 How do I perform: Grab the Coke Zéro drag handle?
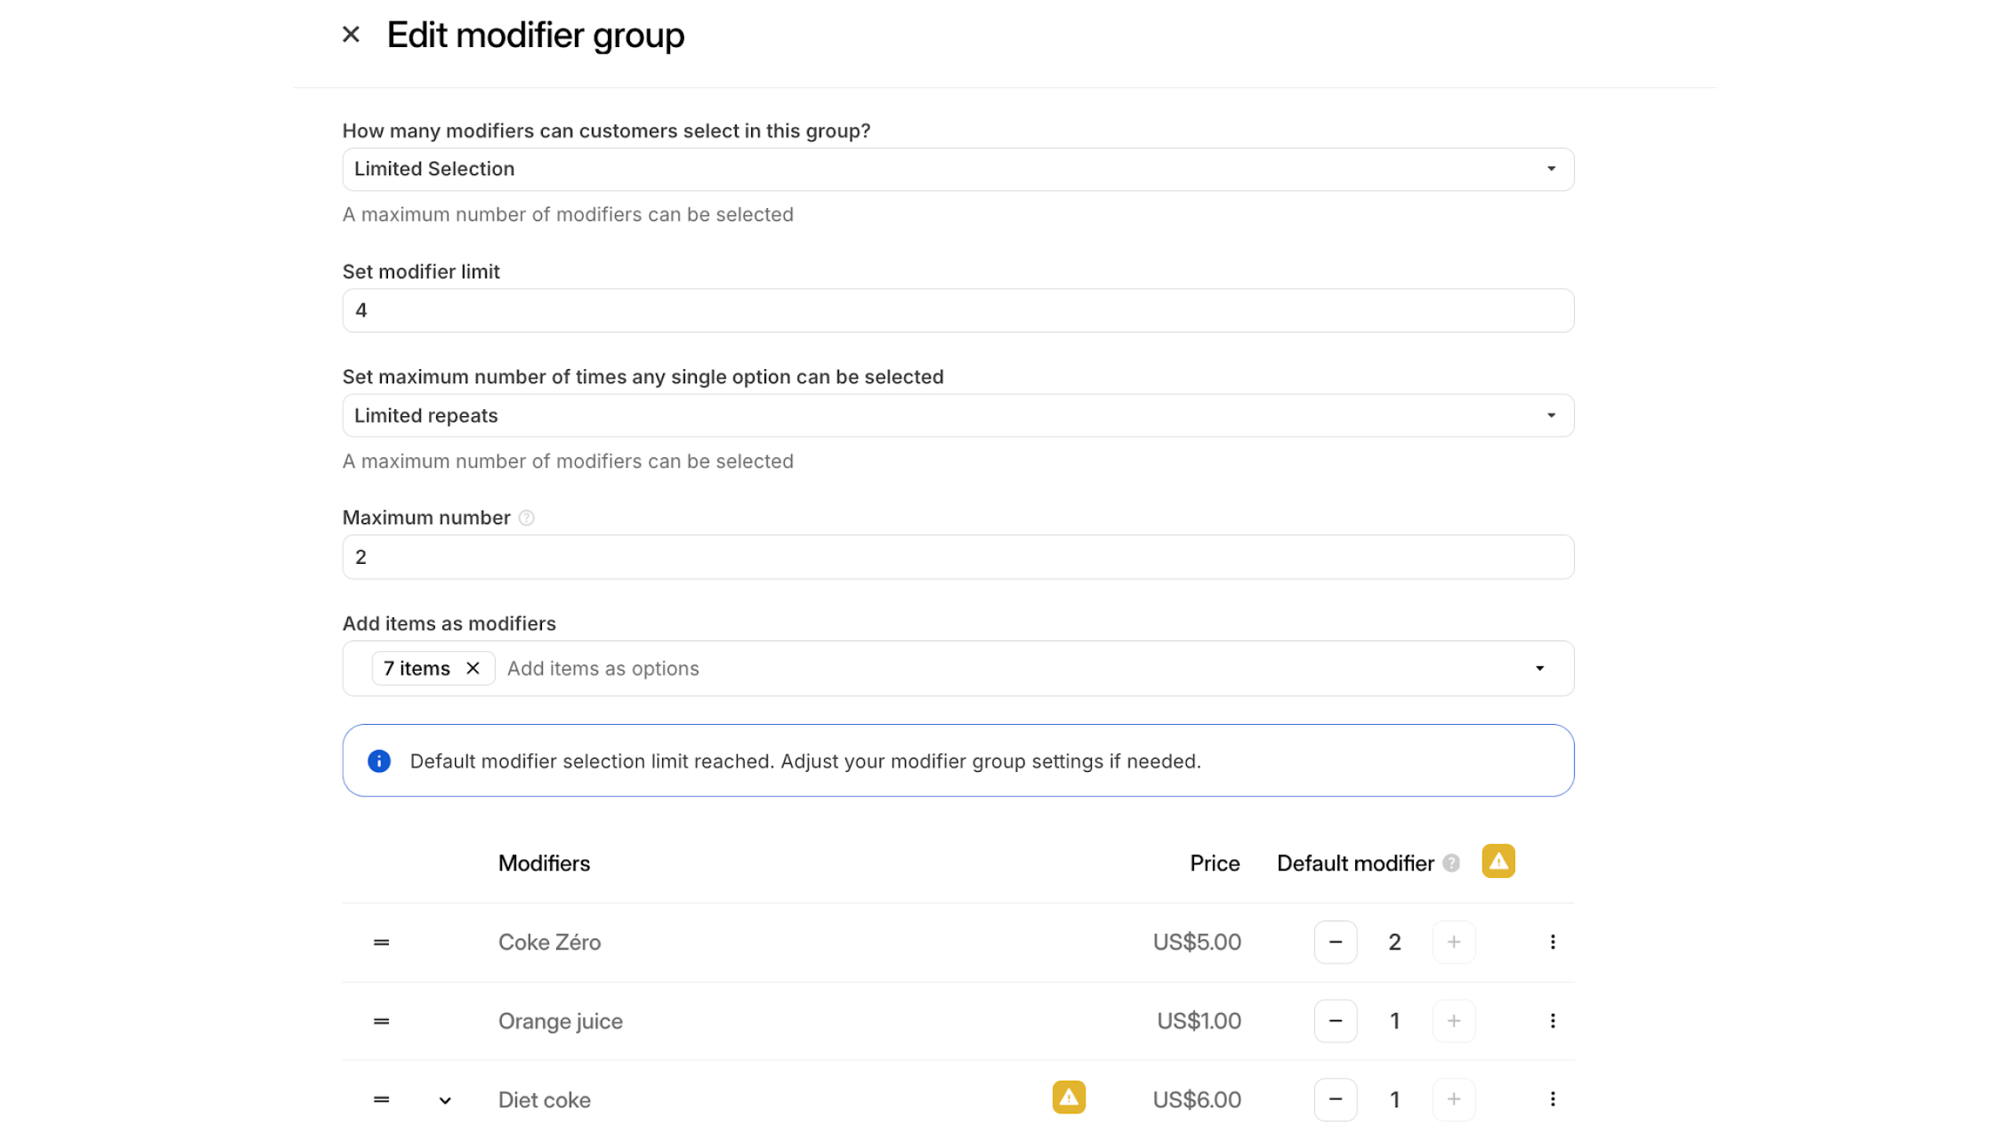pos(382,942)
